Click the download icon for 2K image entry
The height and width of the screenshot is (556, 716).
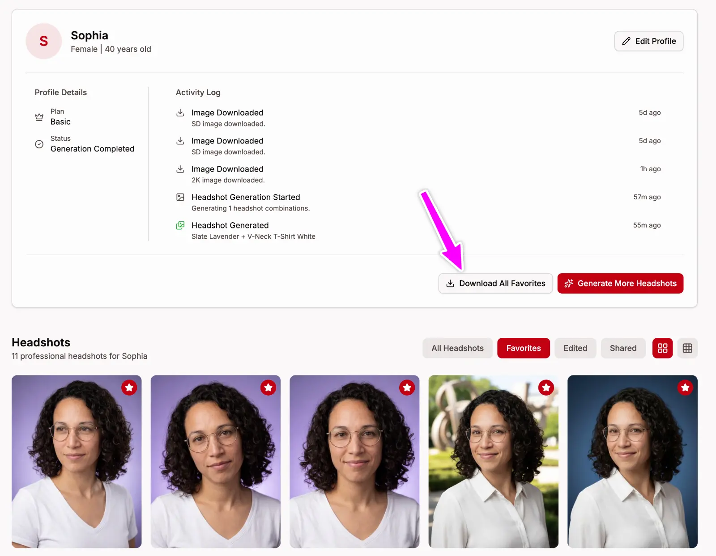coord(180,169)
